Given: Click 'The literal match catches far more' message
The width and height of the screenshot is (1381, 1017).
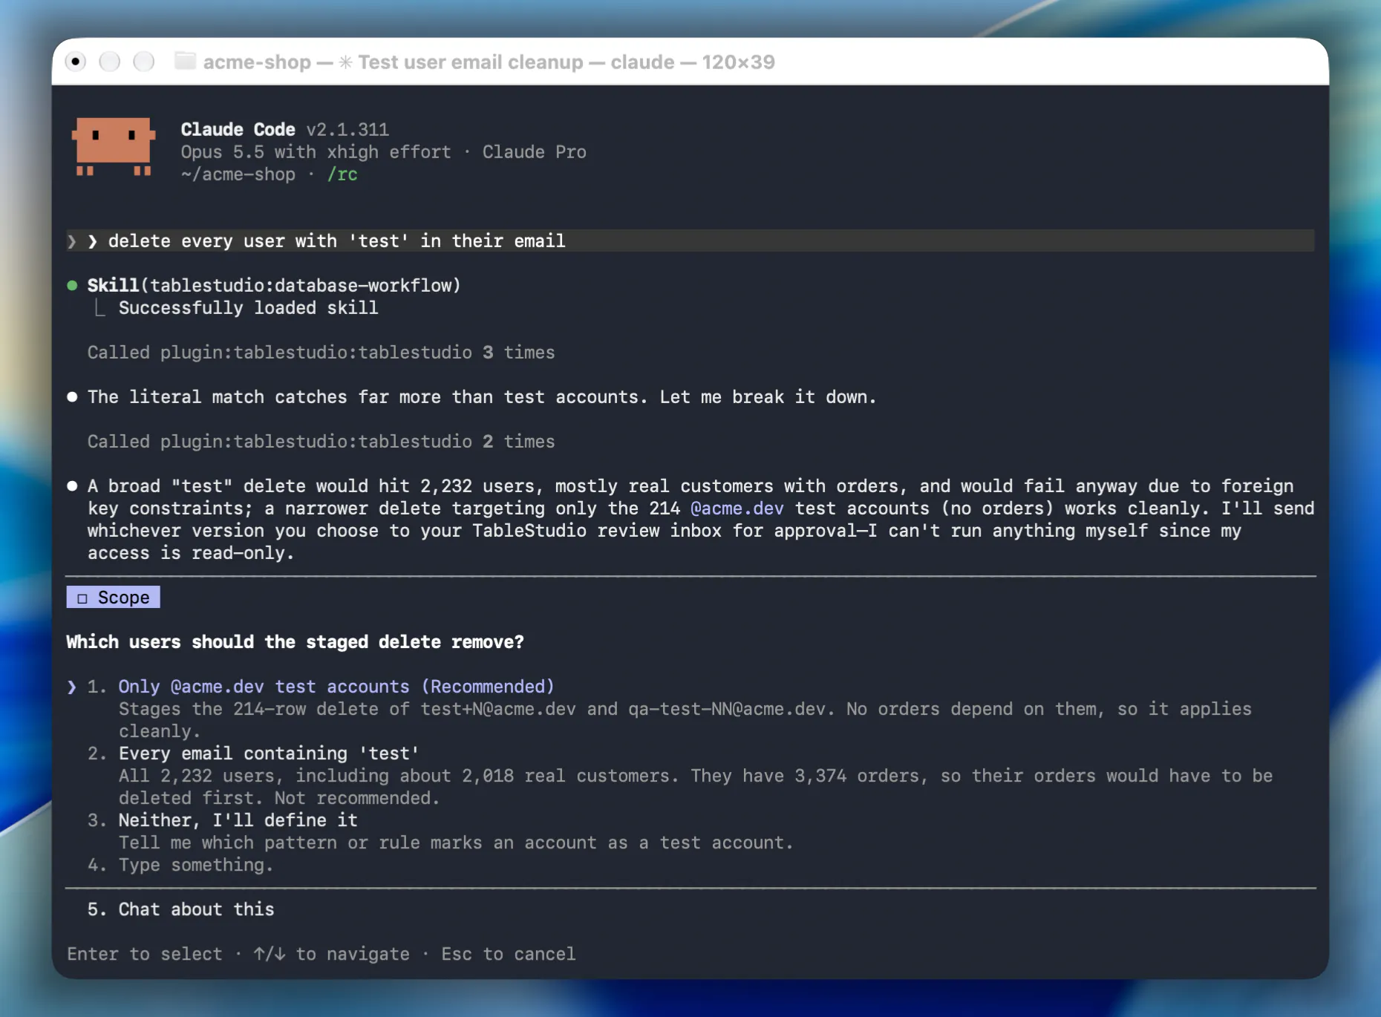Looking at the screenshot, I should 482,397.
